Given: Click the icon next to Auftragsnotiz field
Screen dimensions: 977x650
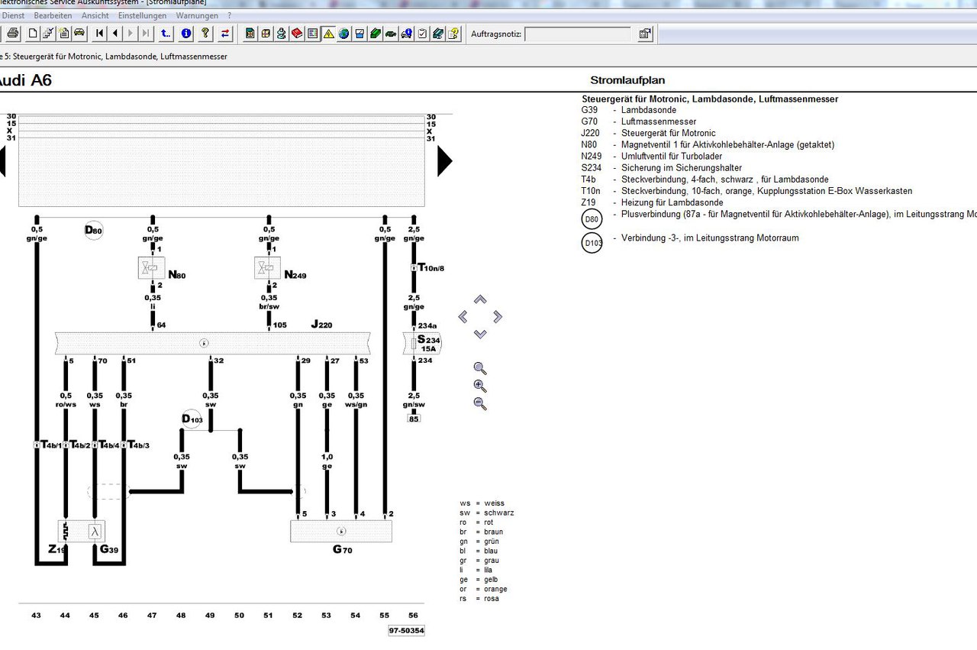Looking at the screenshot, I should point(645,34).
